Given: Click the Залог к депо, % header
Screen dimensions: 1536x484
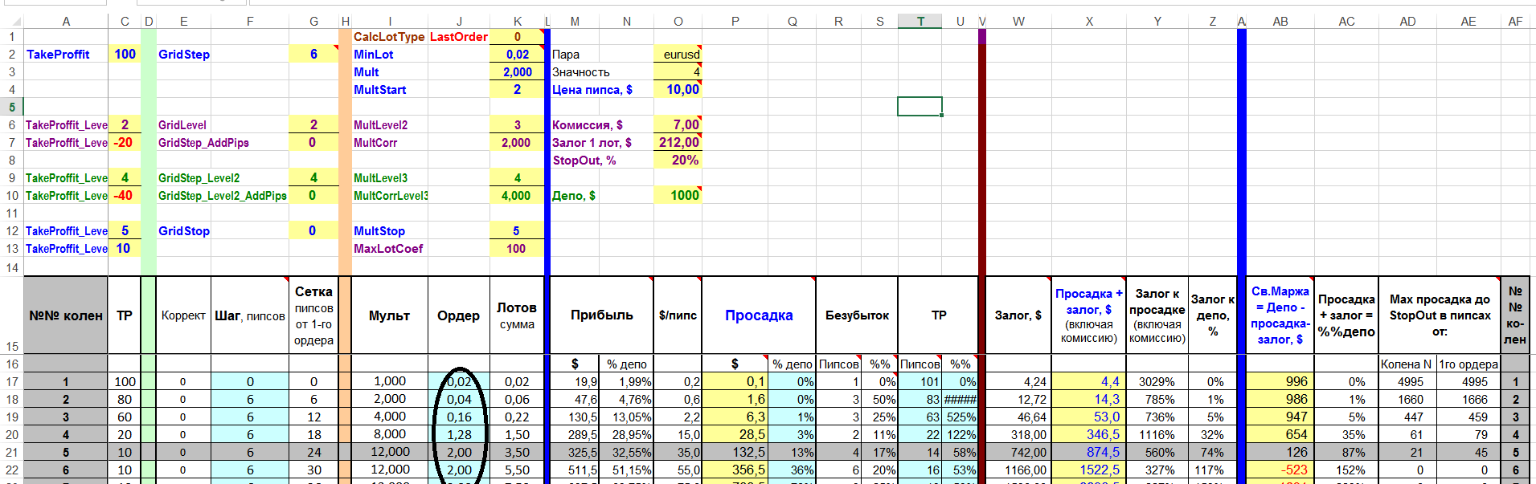Looking at the screenshot, I should (x=1213, y=315).
